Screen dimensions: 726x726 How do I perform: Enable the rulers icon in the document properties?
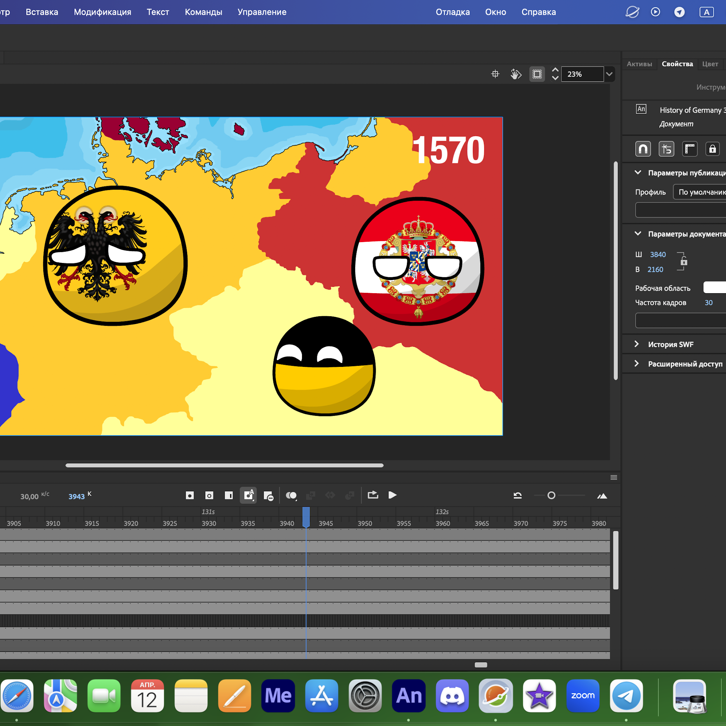(690, 149)
